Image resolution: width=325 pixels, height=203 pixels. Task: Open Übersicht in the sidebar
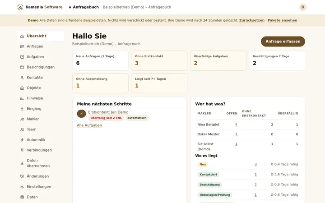pos(41,36)
